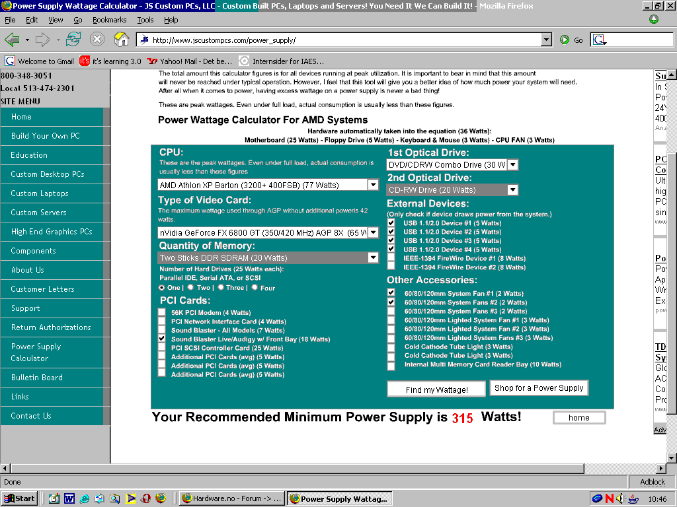The image size is (677, 507).
Task: Expand the Quantity of Memory dropdown
Action: (372, 258)
